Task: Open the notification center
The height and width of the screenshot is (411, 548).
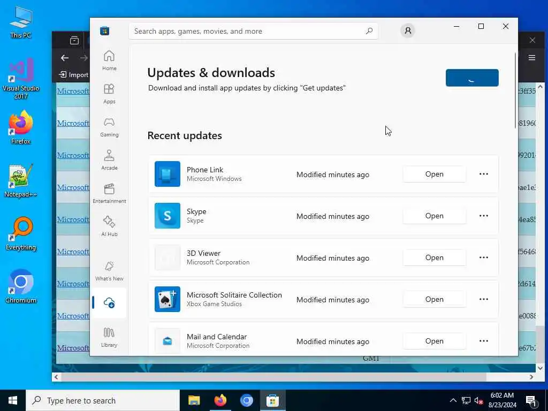Action: coord(531,401)
